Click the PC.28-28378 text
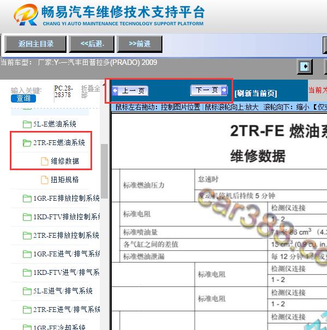Viewport: 327px width, 330px height. 64,92
